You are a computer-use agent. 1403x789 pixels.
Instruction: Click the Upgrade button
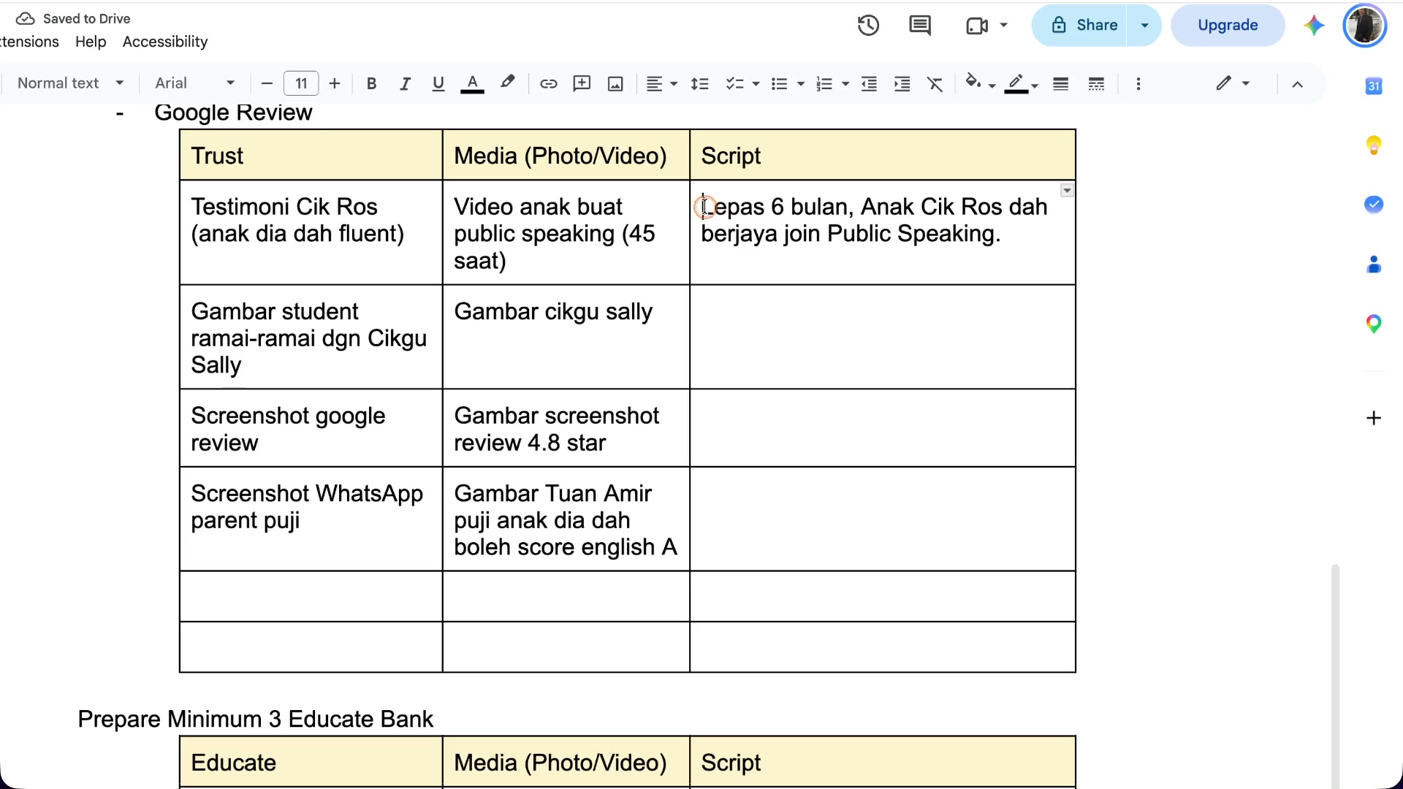pyautogui.click(x=1228, y=26)
